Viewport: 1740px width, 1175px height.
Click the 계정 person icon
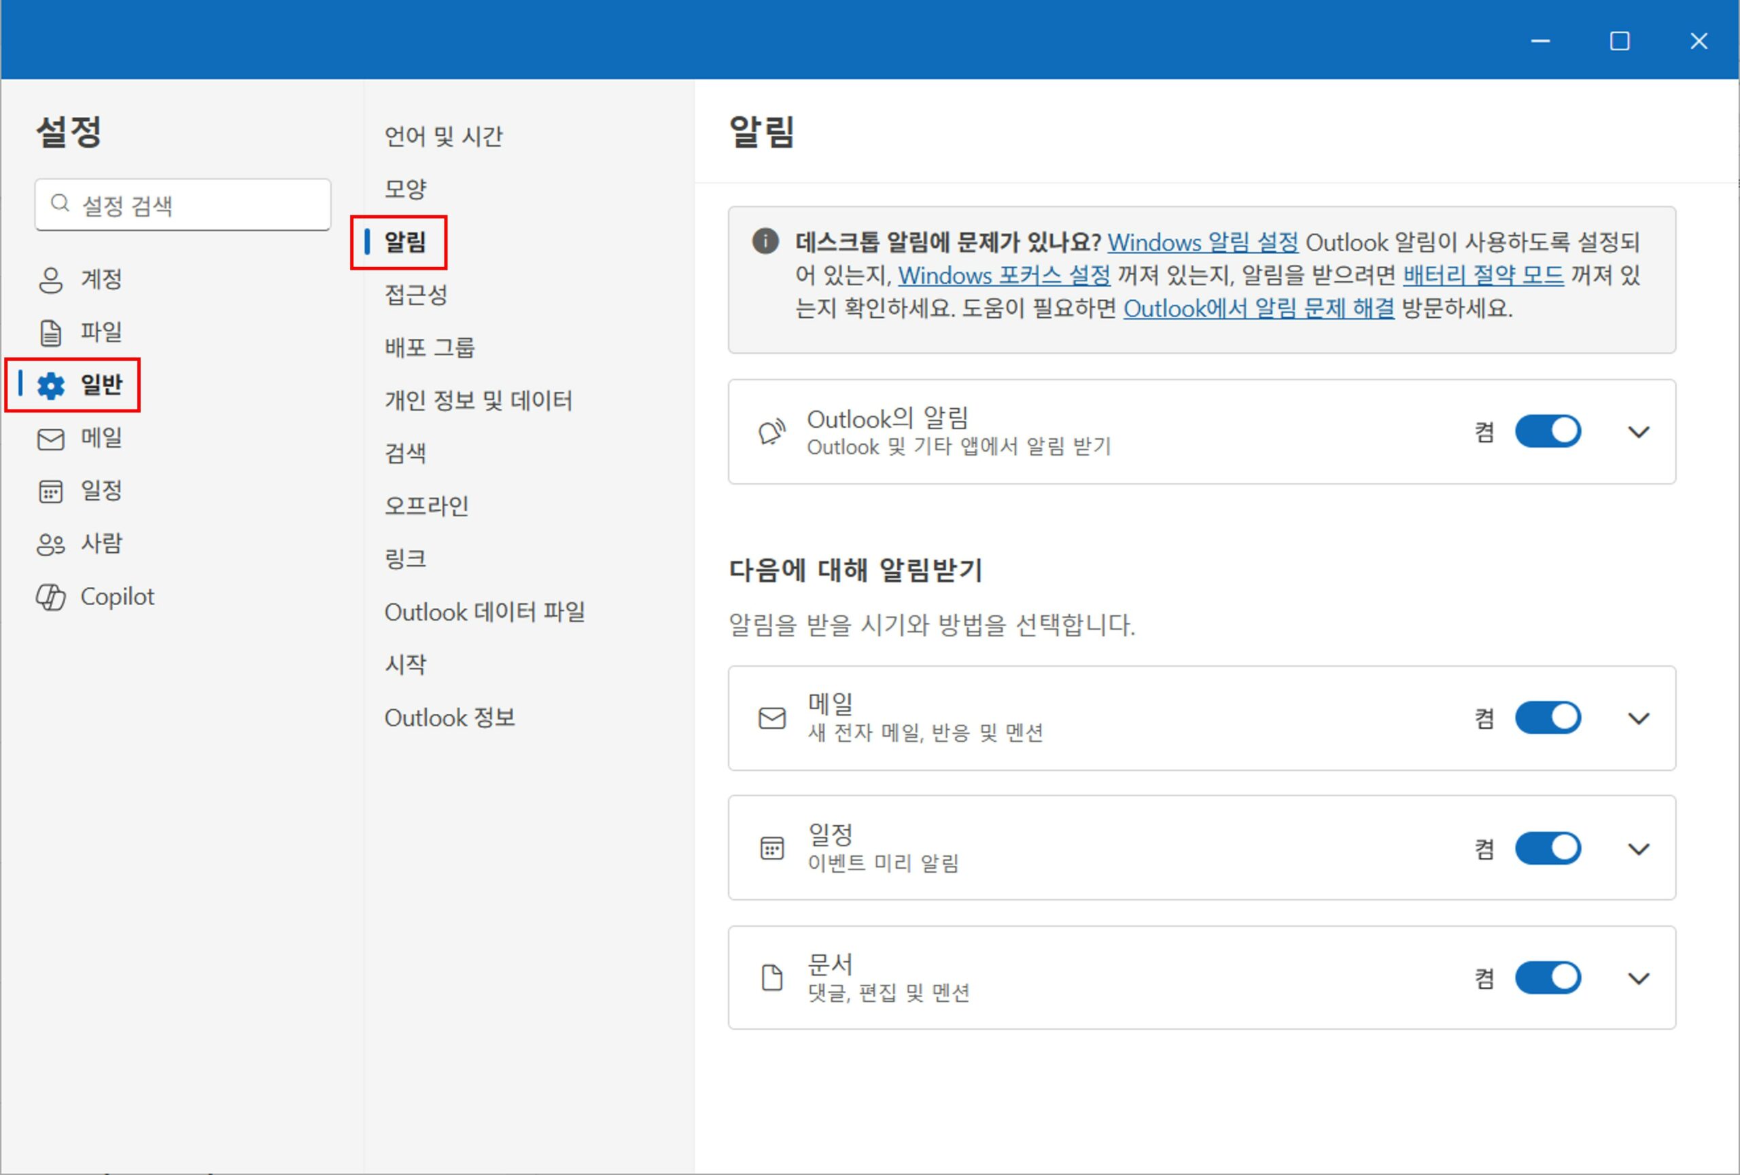[50, 280]
